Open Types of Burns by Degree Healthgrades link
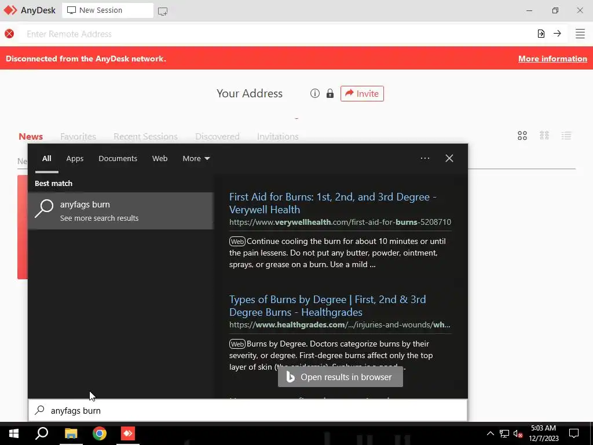Viewport: 593px width, 445px height. coord(328,306)
